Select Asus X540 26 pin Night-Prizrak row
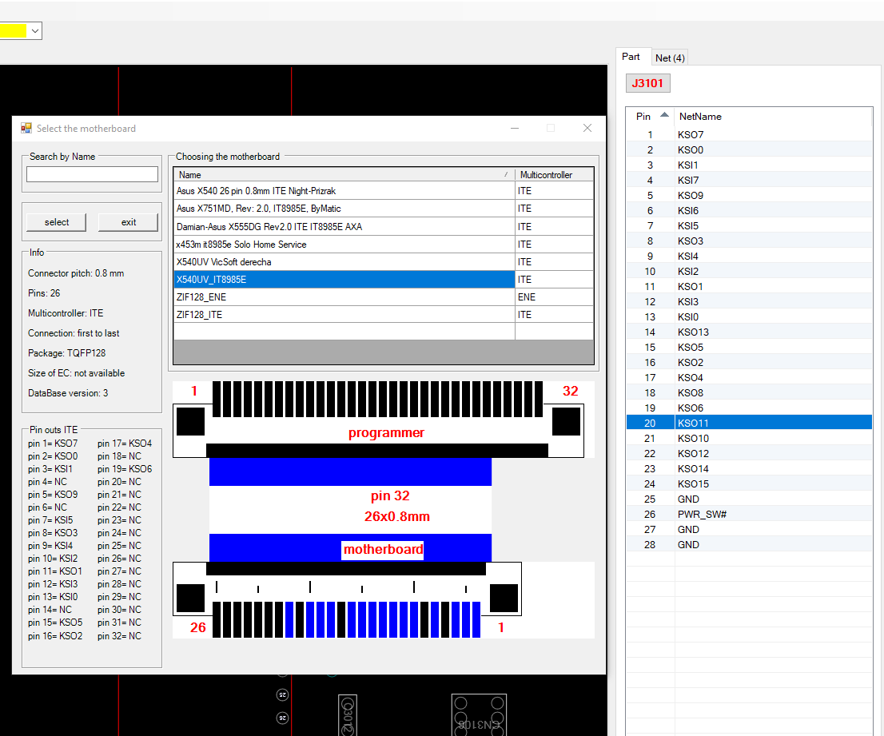Viewport: 884px width, 736px height. click(384, 191)
